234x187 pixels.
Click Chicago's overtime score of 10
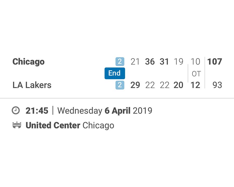(195, 62)
